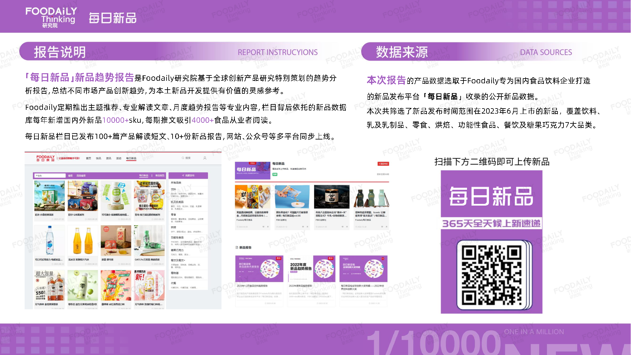Viewport: 631px width, 355px height.
Task: Click the FOODAiLY Thinking 研究院 header logo
Action: tap(51, 17)
